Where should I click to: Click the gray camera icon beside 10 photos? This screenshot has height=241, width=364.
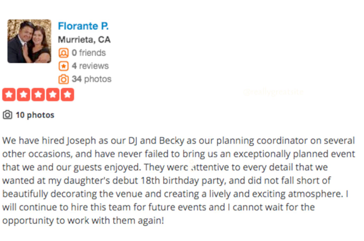(x=7, y=115)
